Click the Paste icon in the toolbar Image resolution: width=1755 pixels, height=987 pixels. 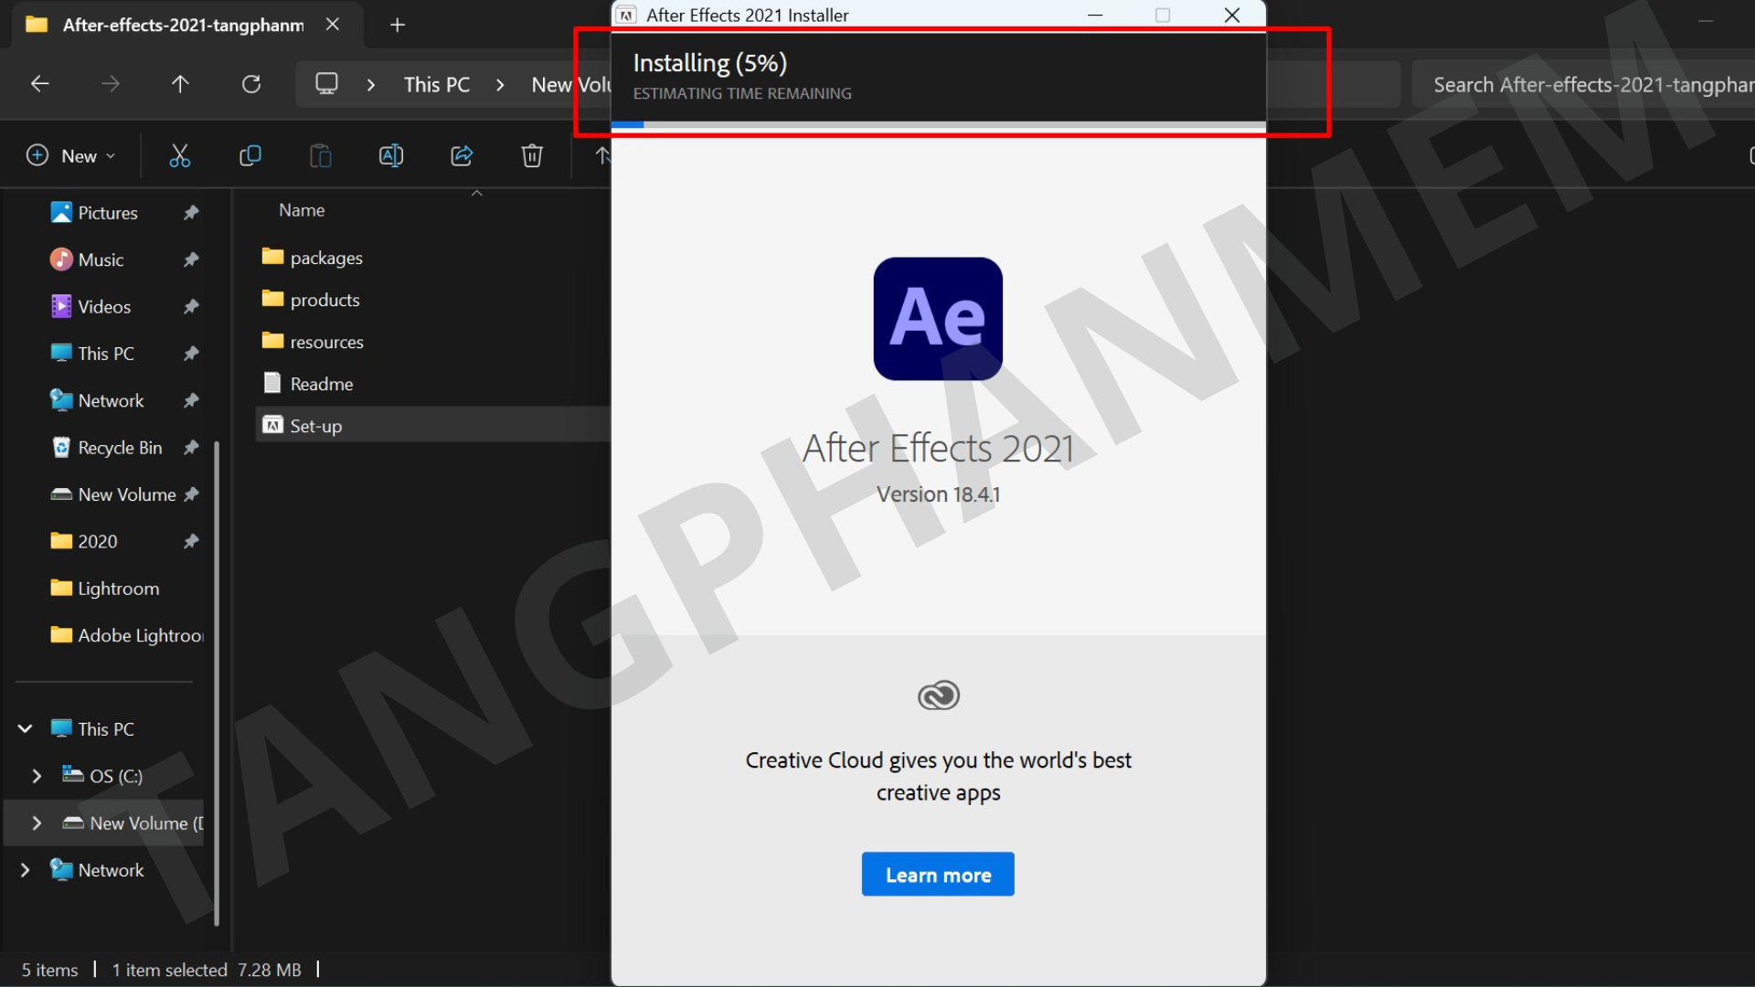pyautogui.click(x=320, y=155)
